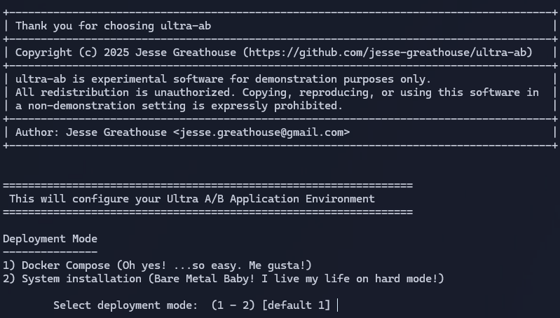Click the 'Author: Jesse Greathouse' label

91,132
